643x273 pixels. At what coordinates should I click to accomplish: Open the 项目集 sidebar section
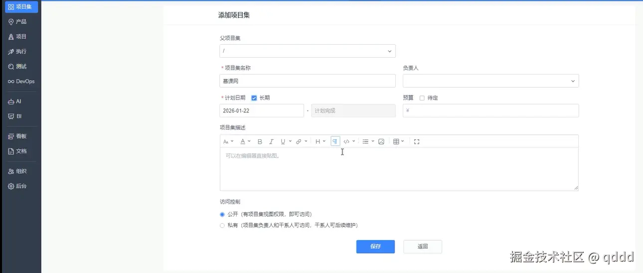click(x=21, y=7)
